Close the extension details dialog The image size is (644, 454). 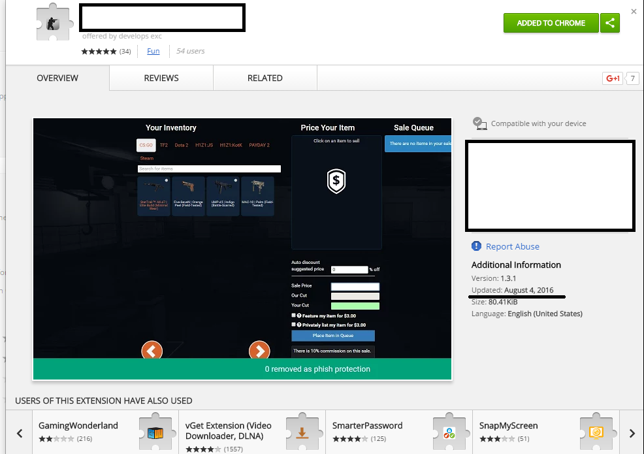[634, 12]
